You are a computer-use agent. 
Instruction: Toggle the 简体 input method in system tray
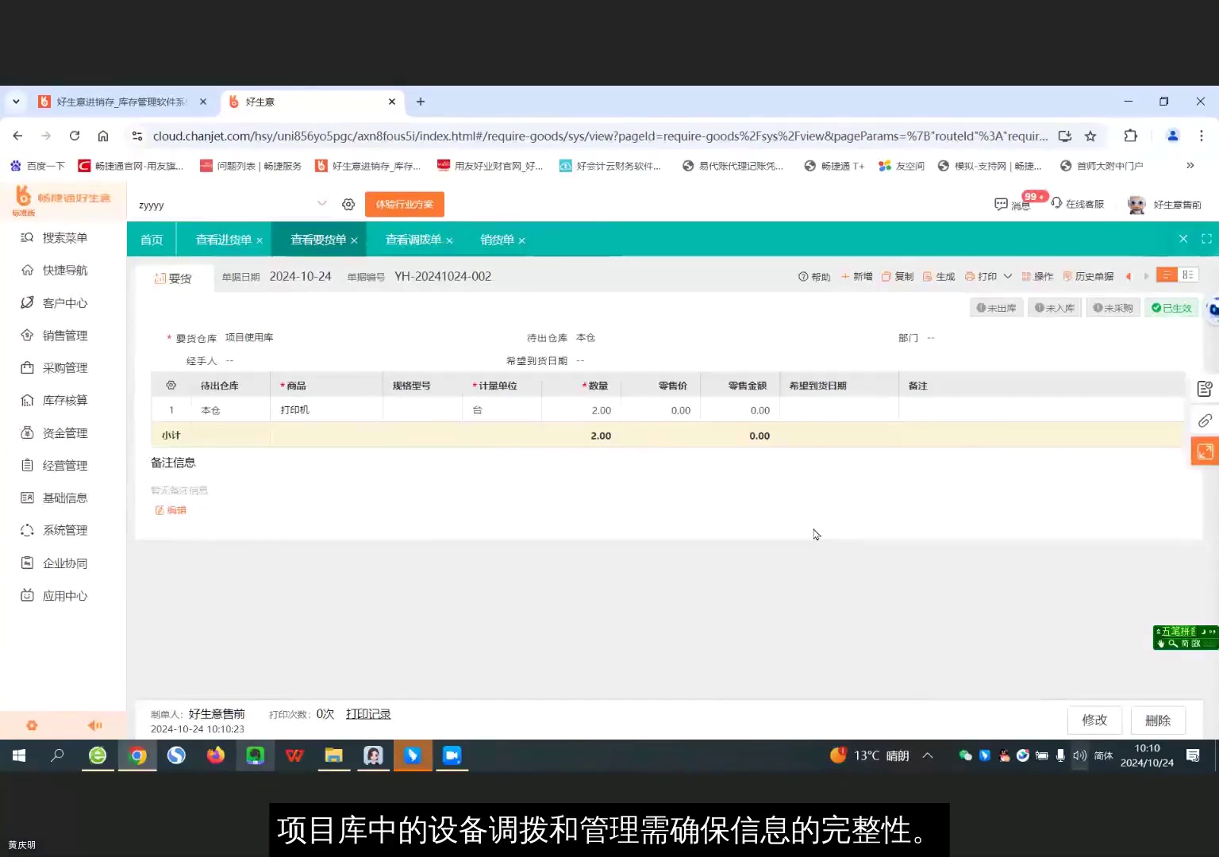pyautogui.click(x=1102, y=755)
